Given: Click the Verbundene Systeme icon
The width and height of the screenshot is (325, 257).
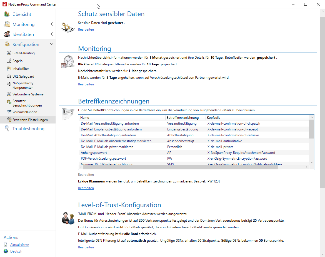Looking at the screenshot, I should pyautogui.click(x=9, y=94).
